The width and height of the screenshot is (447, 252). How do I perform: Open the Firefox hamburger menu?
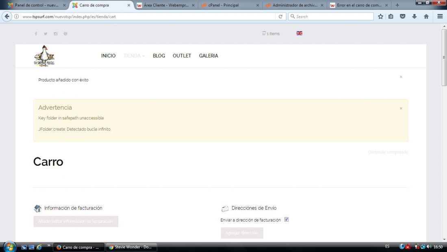[x=440, y=17]
